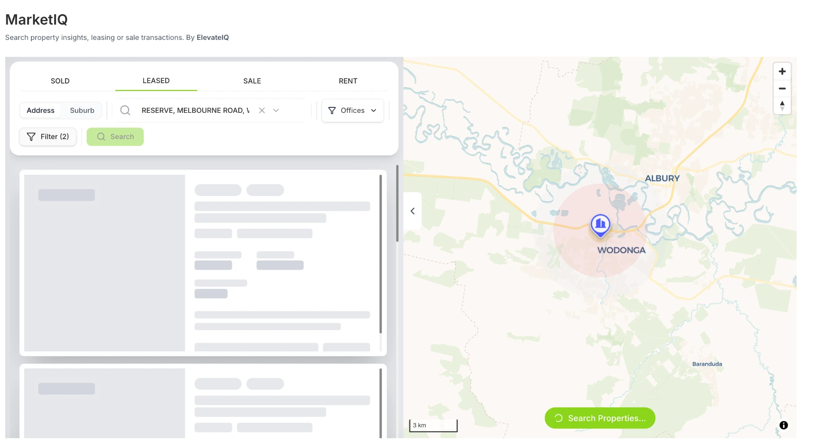Click the first loading result card image
814x445 pixels.
tap(105, 263)
